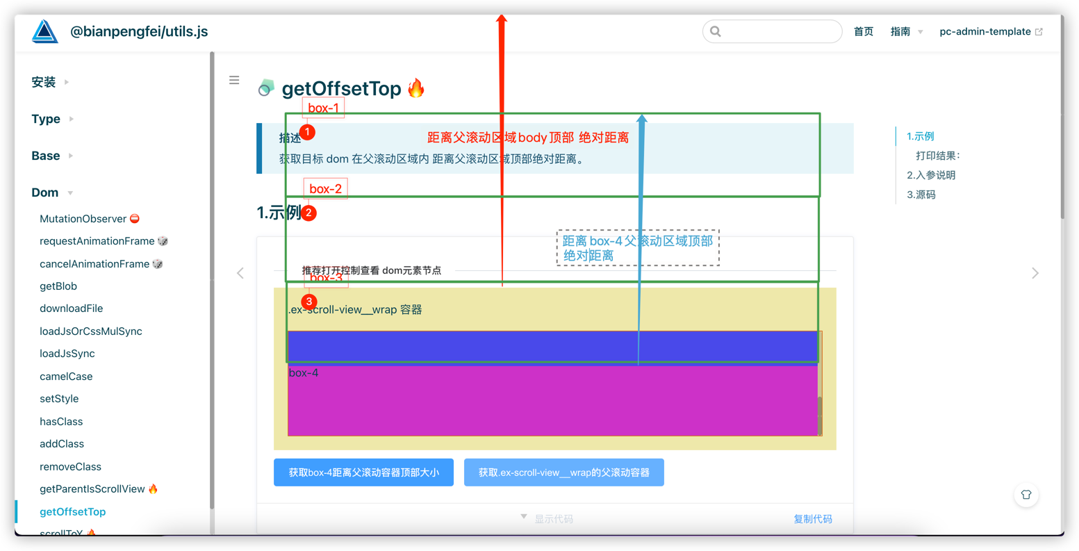This screenshot has height=551, width=1079.
Task: Click 获取box-4距离父滚动容器顶部大小 button
Action: [x=363, y=472]
